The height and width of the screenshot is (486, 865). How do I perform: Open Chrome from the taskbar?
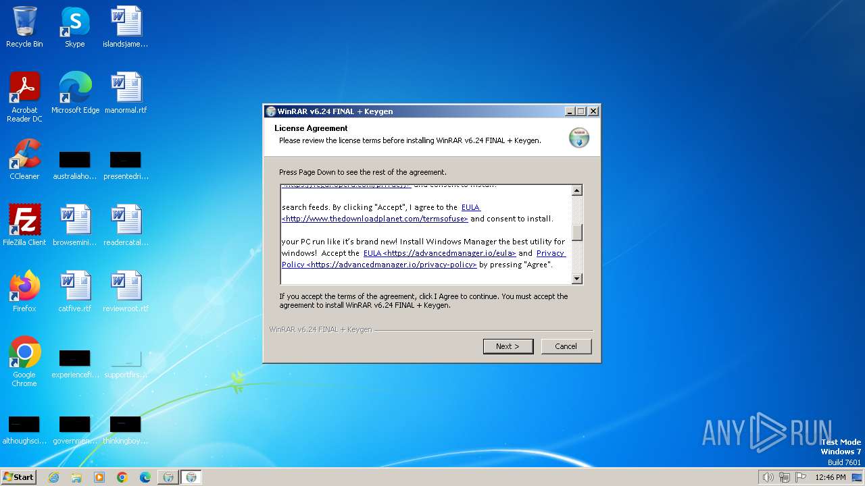(x=122, y=477)
